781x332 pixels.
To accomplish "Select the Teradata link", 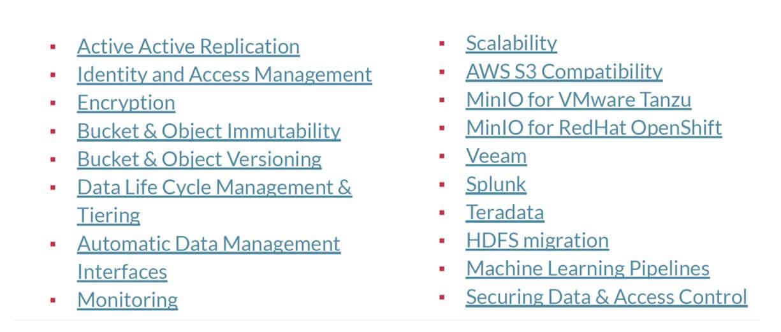I will tap(505, 212).
